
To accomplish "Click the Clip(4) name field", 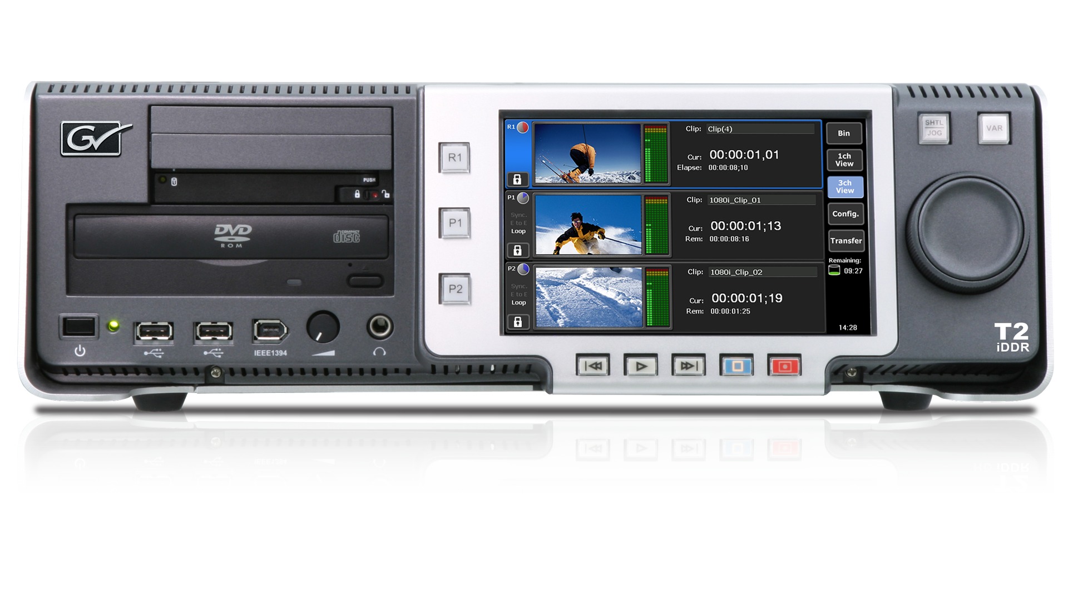I will pos(760,129).
